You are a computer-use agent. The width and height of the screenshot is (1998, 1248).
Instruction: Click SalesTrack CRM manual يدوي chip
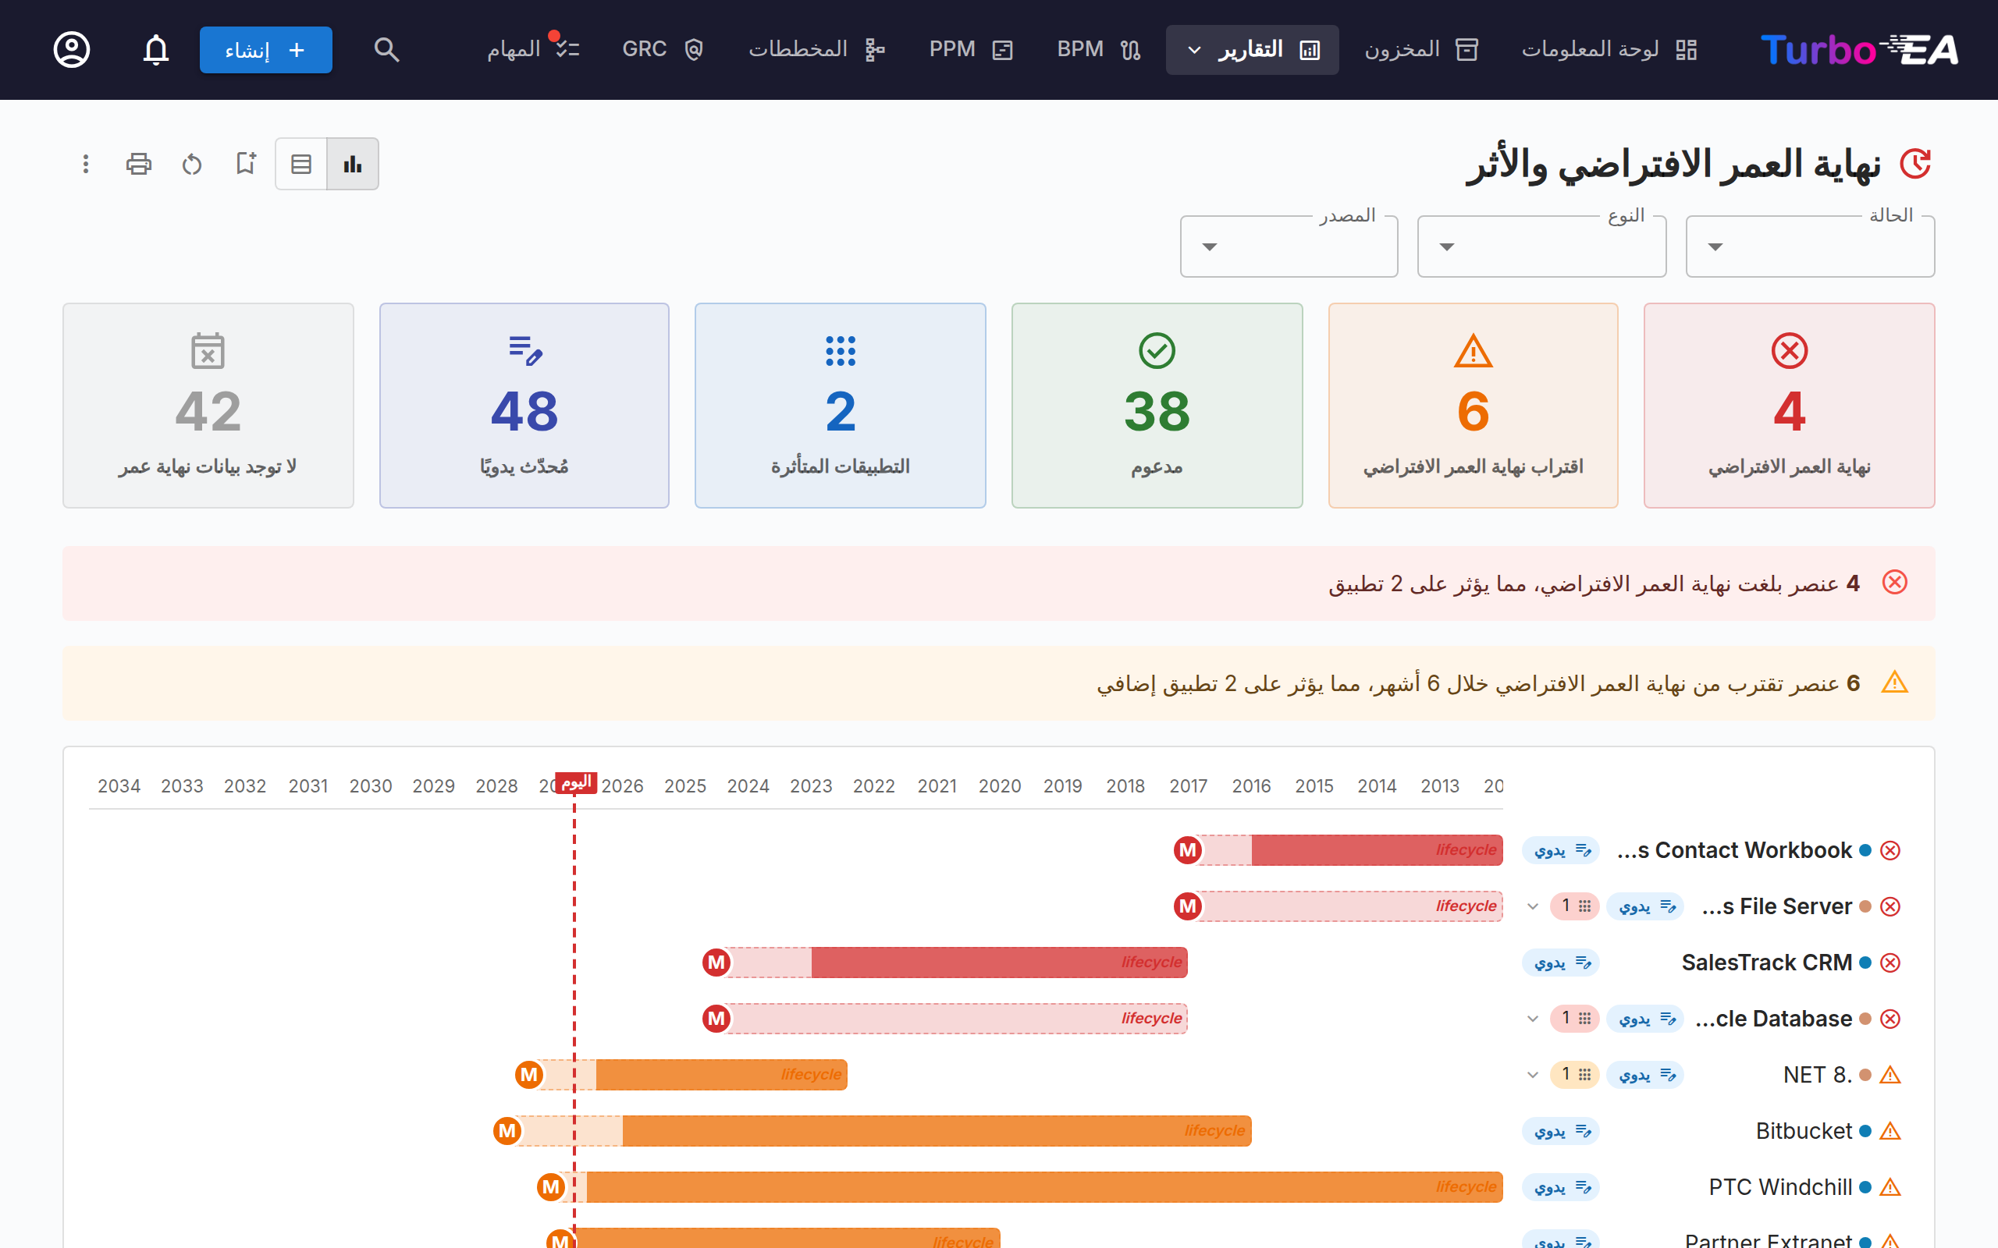[1560, 963]
